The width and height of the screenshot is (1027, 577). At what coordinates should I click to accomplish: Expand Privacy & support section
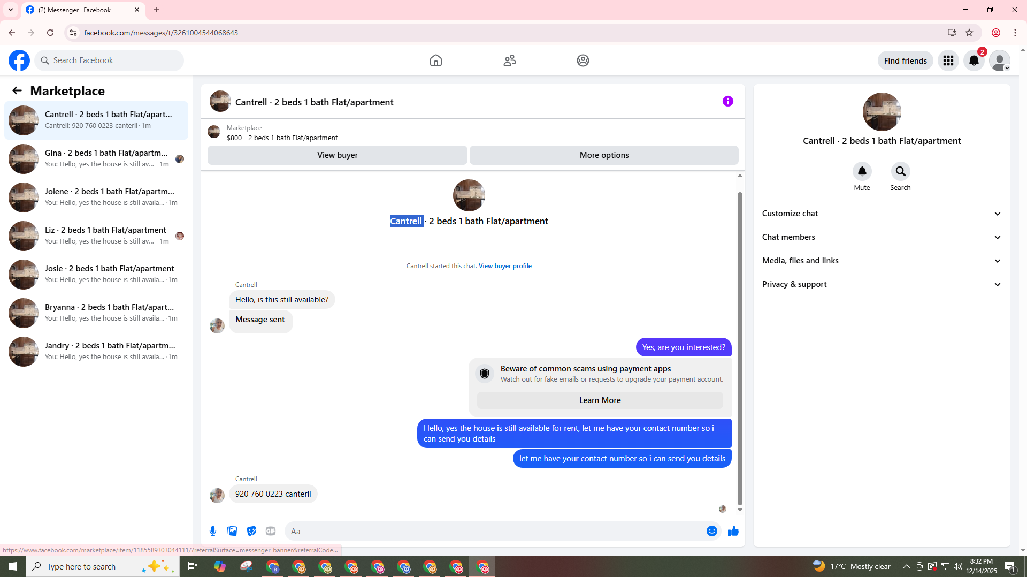pyautogui.click(x=882, y=284)
